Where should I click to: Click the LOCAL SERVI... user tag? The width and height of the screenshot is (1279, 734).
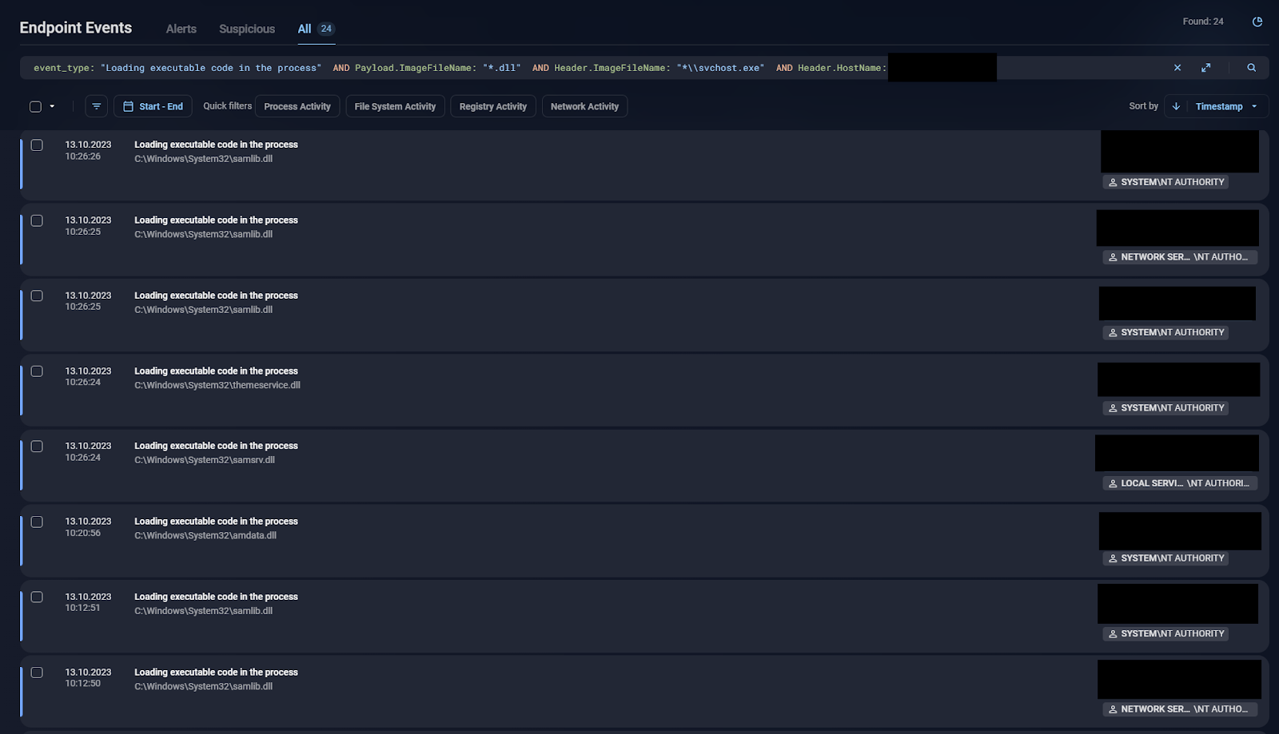point(1179,483)
